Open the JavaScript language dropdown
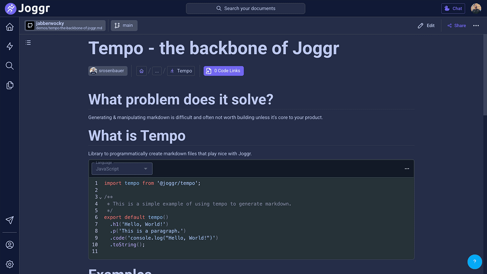 tap(122, 169)
